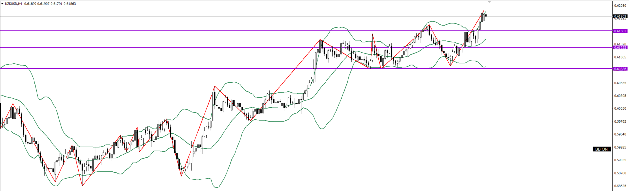Select the purple 0.61581 price label

pyautogui.click(x=620, y=31)
